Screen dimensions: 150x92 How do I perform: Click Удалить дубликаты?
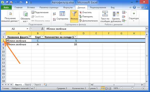[x=116, y=17]
